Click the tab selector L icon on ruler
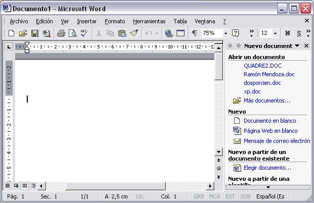 [x=9, y=47]
